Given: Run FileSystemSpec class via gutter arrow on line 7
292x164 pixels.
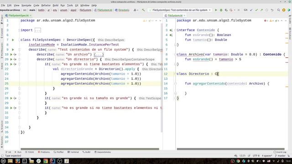Looking at the screenshot, I should 13,40.
